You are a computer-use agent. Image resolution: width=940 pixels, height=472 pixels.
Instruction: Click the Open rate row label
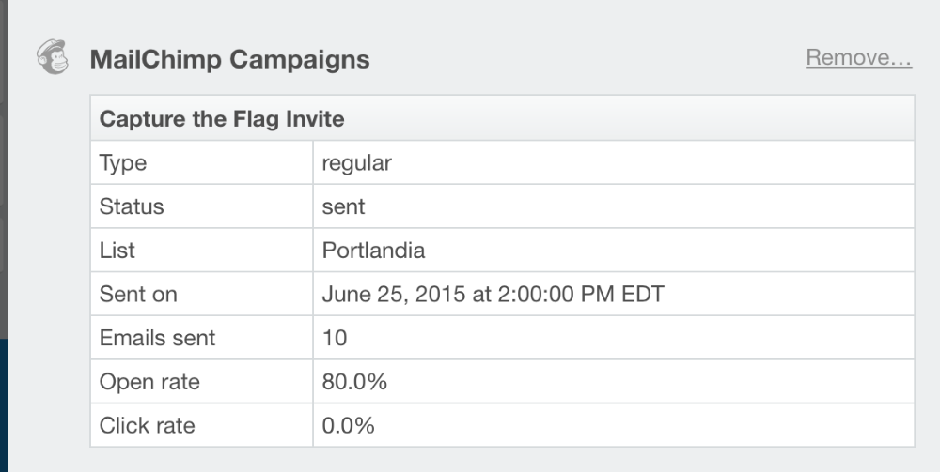click(149, 382)
